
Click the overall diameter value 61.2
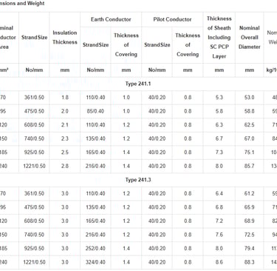(249, 193)
